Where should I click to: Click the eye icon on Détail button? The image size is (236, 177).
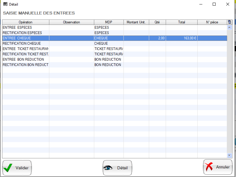click(x=108, y=168)
